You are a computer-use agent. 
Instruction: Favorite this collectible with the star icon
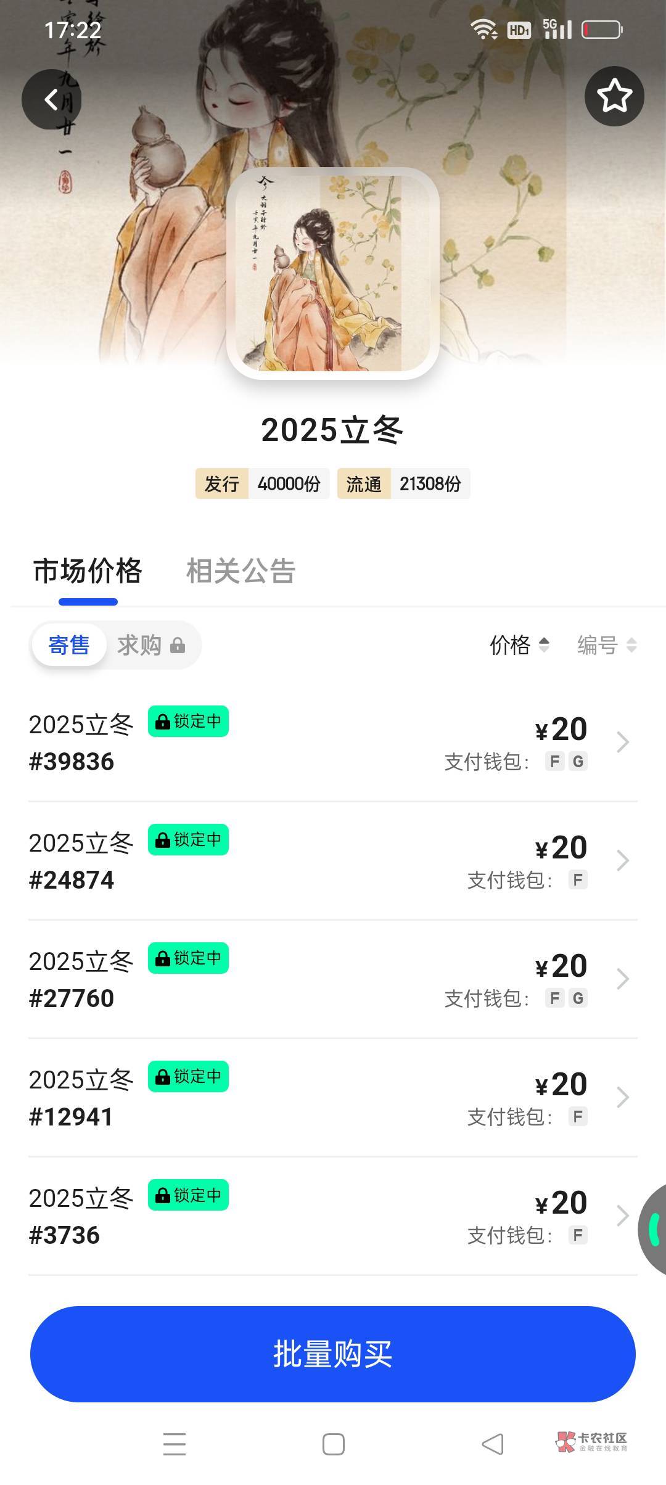point(614,96)
